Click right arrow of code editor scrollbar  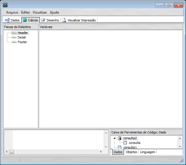[x=101, y=152]
